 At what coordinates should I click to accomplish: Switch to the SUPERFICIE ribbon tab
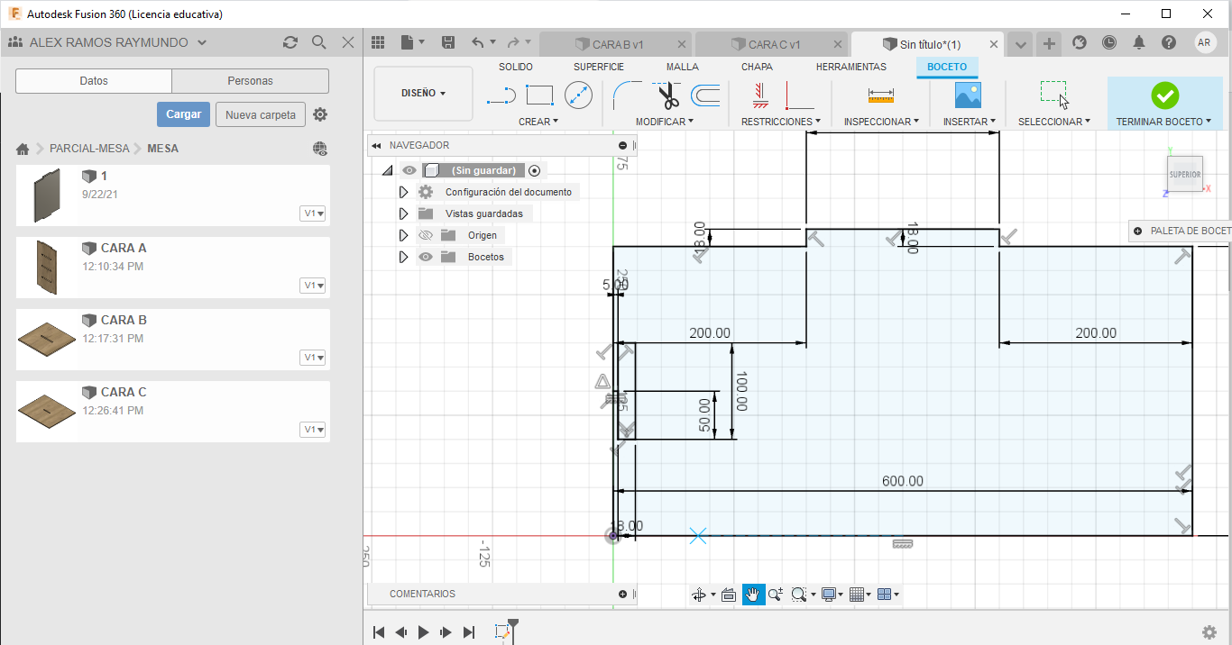598,67
